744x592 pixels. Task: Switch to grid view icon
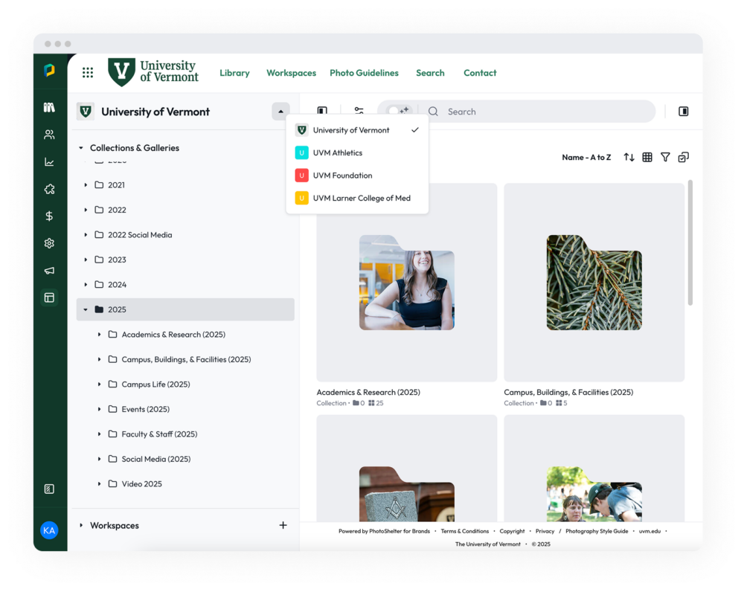point(647,158)
